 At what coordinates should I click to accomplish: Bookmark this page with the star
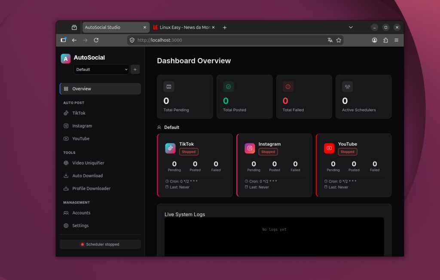pos(339,40)
